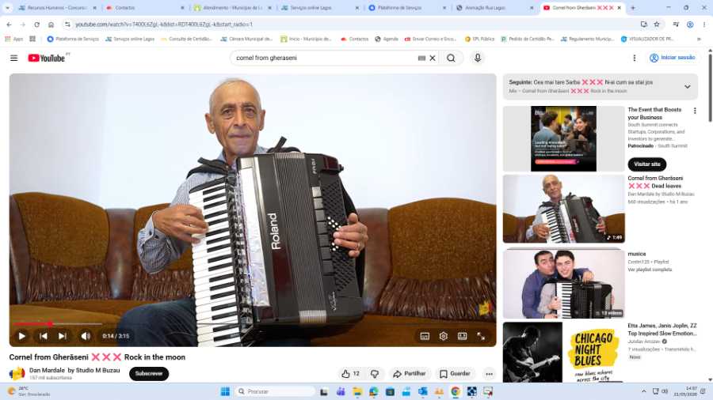Open Plataforma de Serviços bookmark

[73, 39]
